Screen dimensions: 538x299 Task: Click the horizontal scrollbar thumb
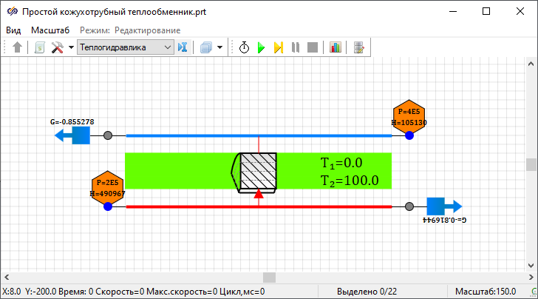(x=269, y=277)
